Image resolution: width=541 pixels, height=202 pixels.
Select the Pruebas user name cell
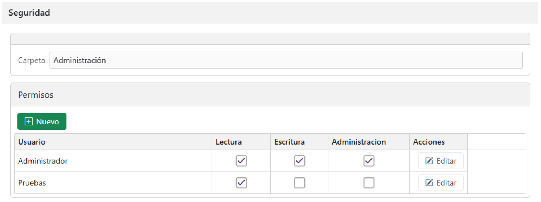[x=113, y=183]
